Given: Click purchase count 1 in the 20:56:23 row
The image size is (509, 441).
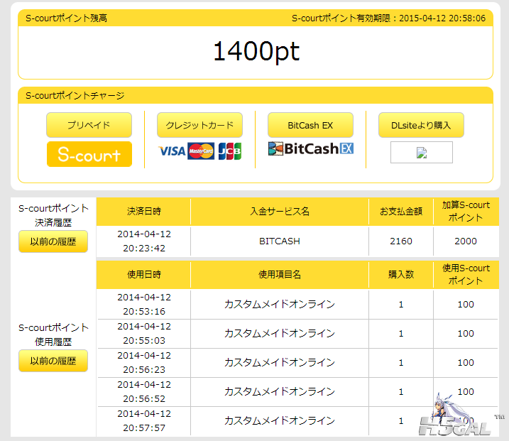Looking at the screenshot, I should pyautogui.click(x=401, y=362).
